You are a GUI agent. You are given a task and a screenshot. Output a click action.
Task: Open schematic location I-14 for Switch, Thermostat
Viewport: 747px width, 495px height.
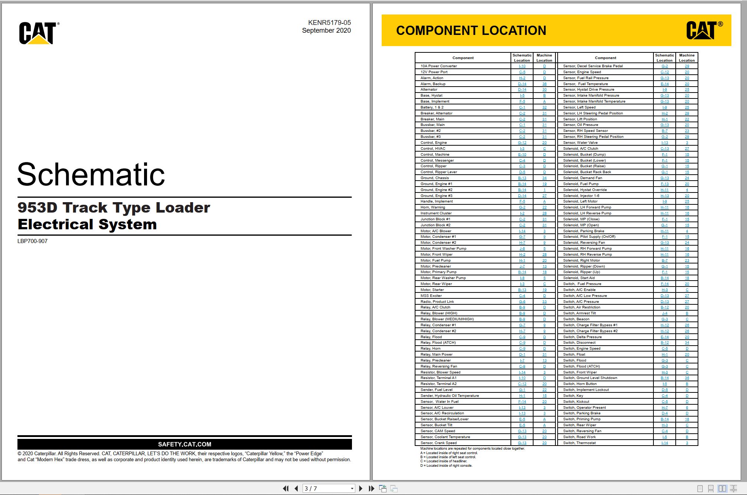pyautogui.click(x=665, y=443)
